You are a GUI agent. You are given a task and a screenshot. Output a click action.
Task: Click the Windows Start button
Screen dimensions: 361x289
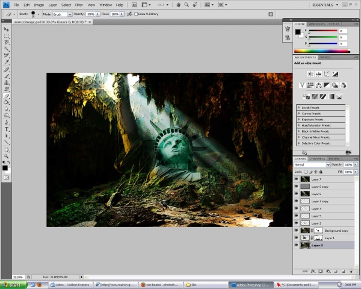coord(13,285)
